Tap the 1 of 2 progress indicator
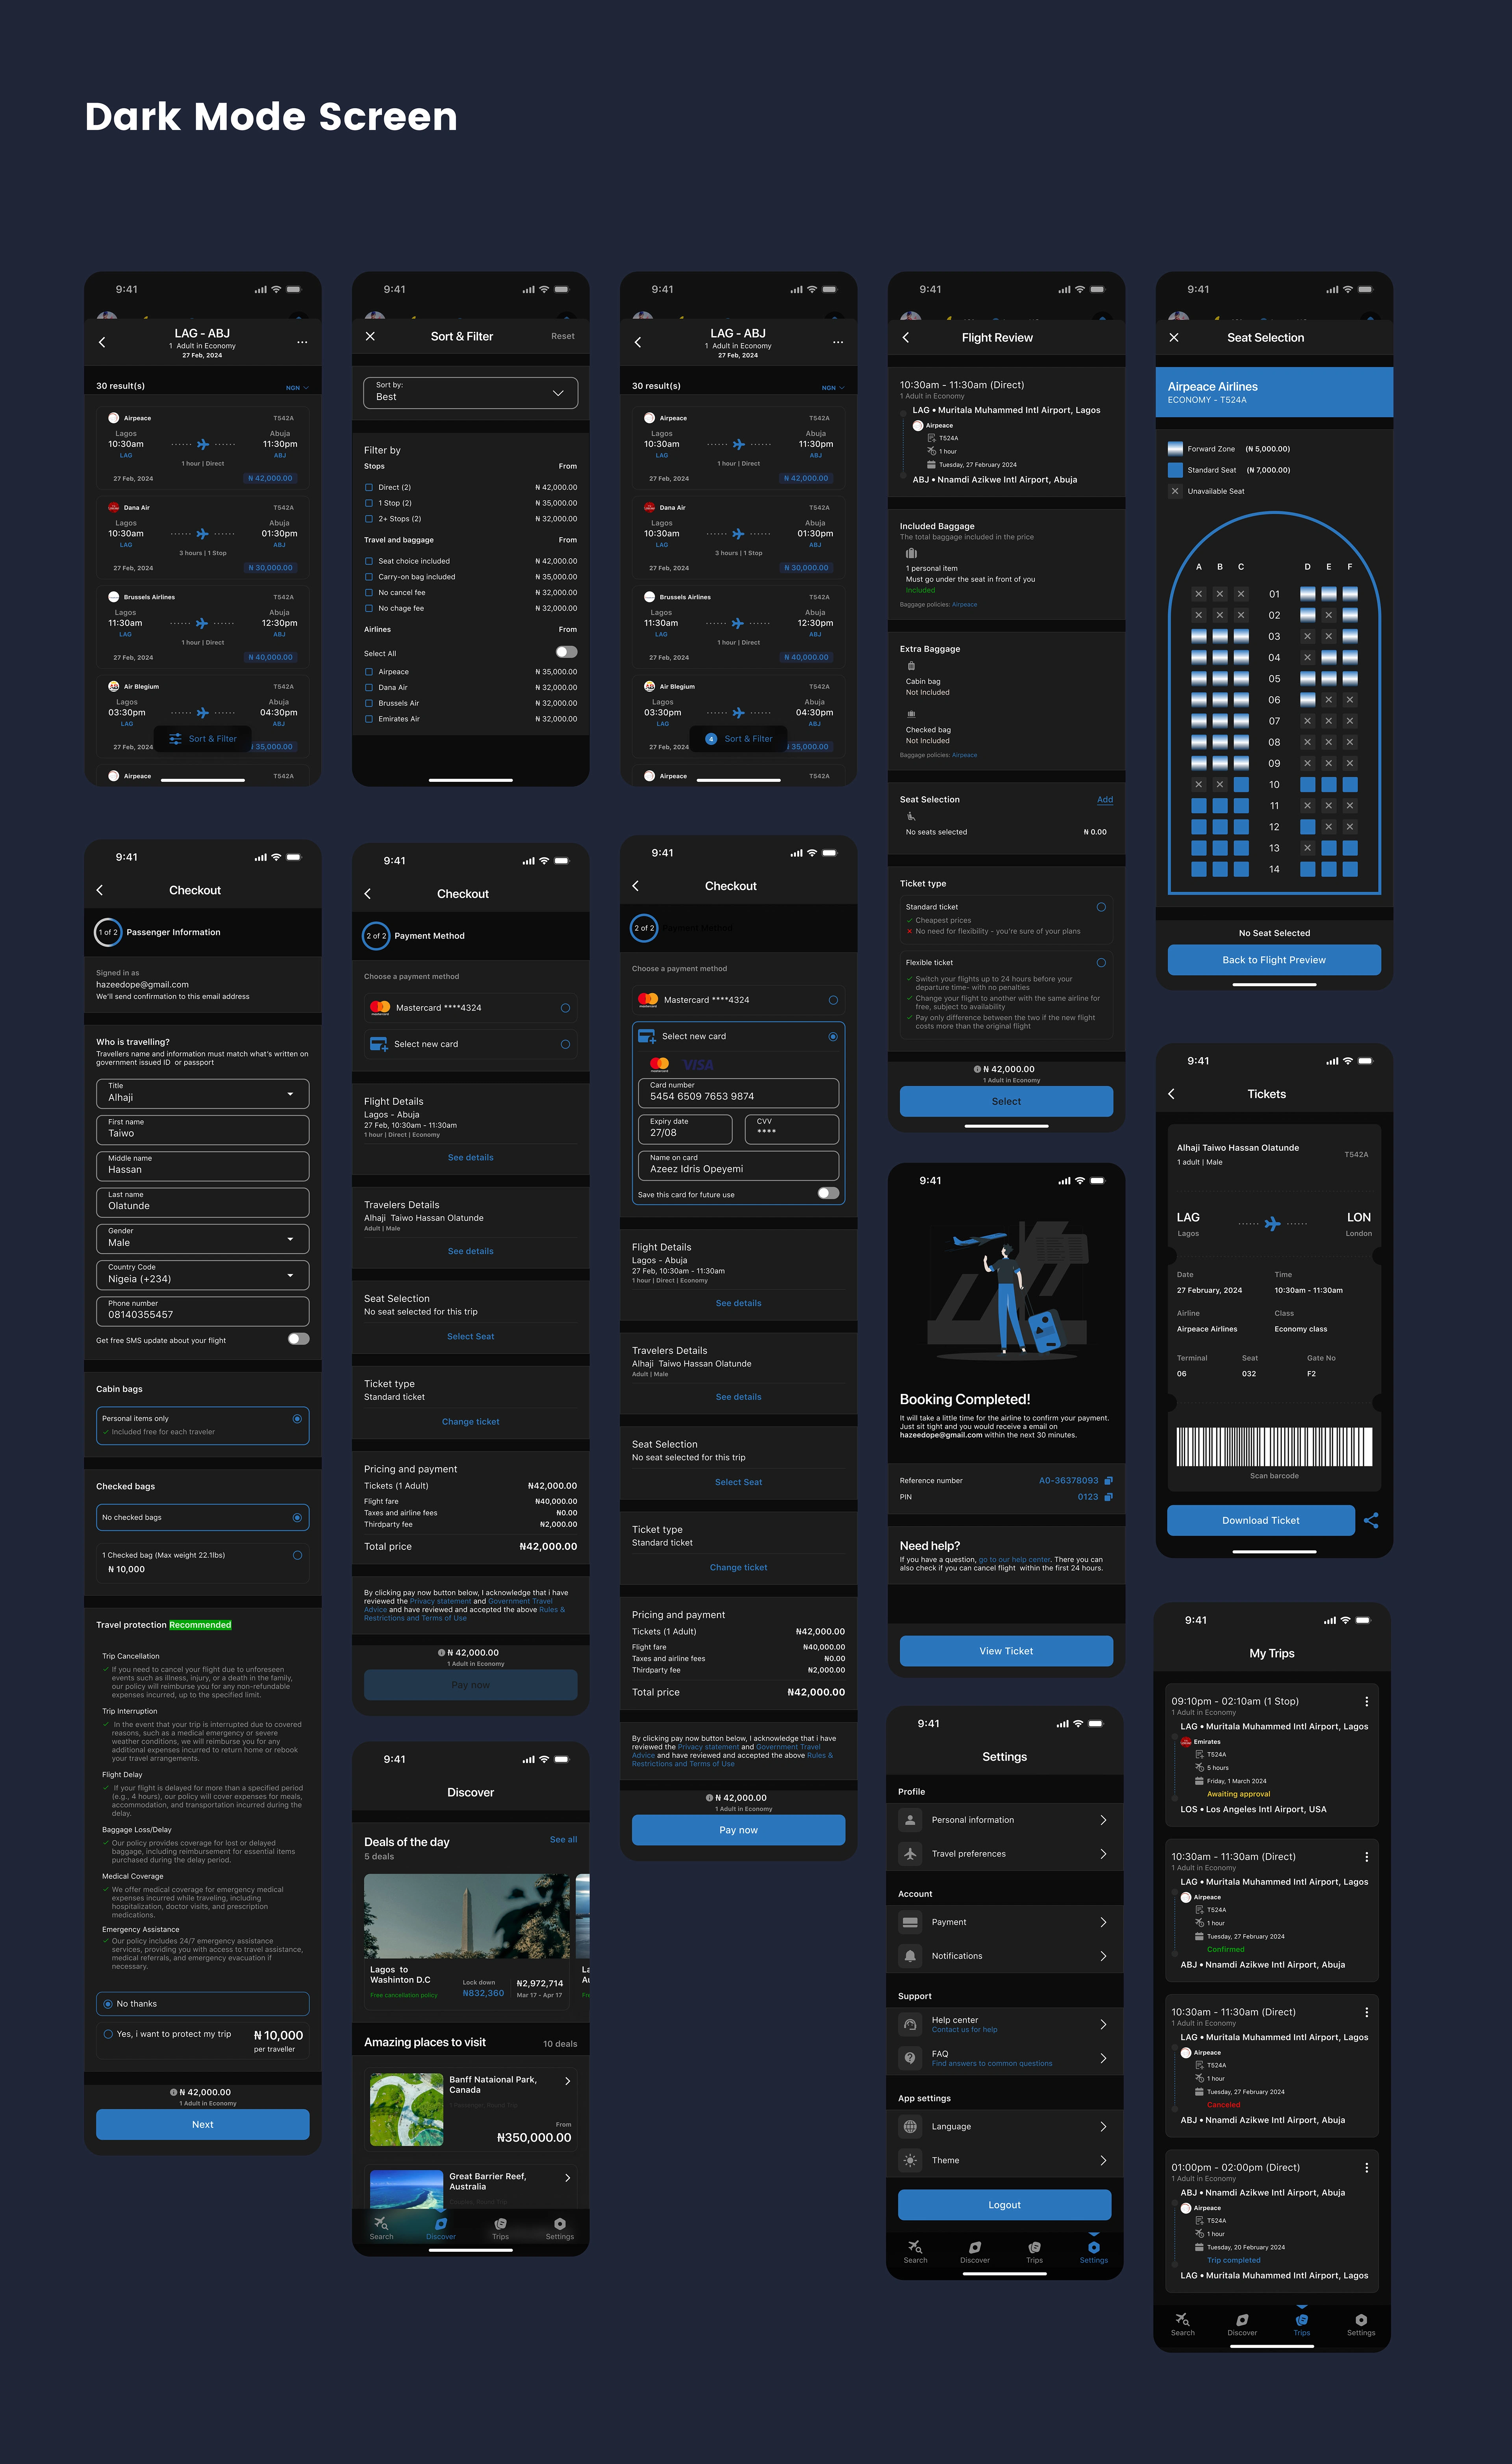1512x2464 pixels. click(x=108, y=932)
